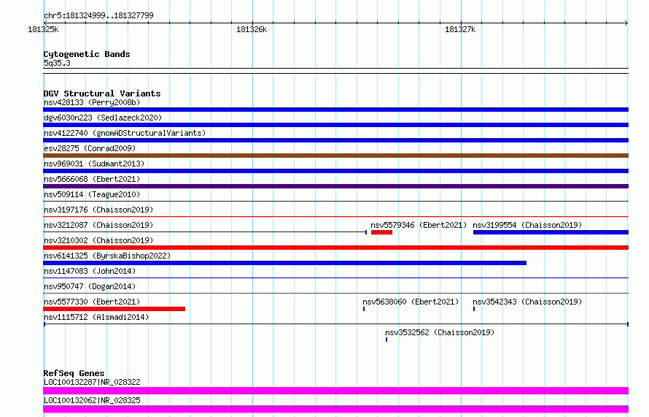This screenshot has height=417, width=649.
Task: Select the red nsv3210302 variant bar
Action: 335,248
